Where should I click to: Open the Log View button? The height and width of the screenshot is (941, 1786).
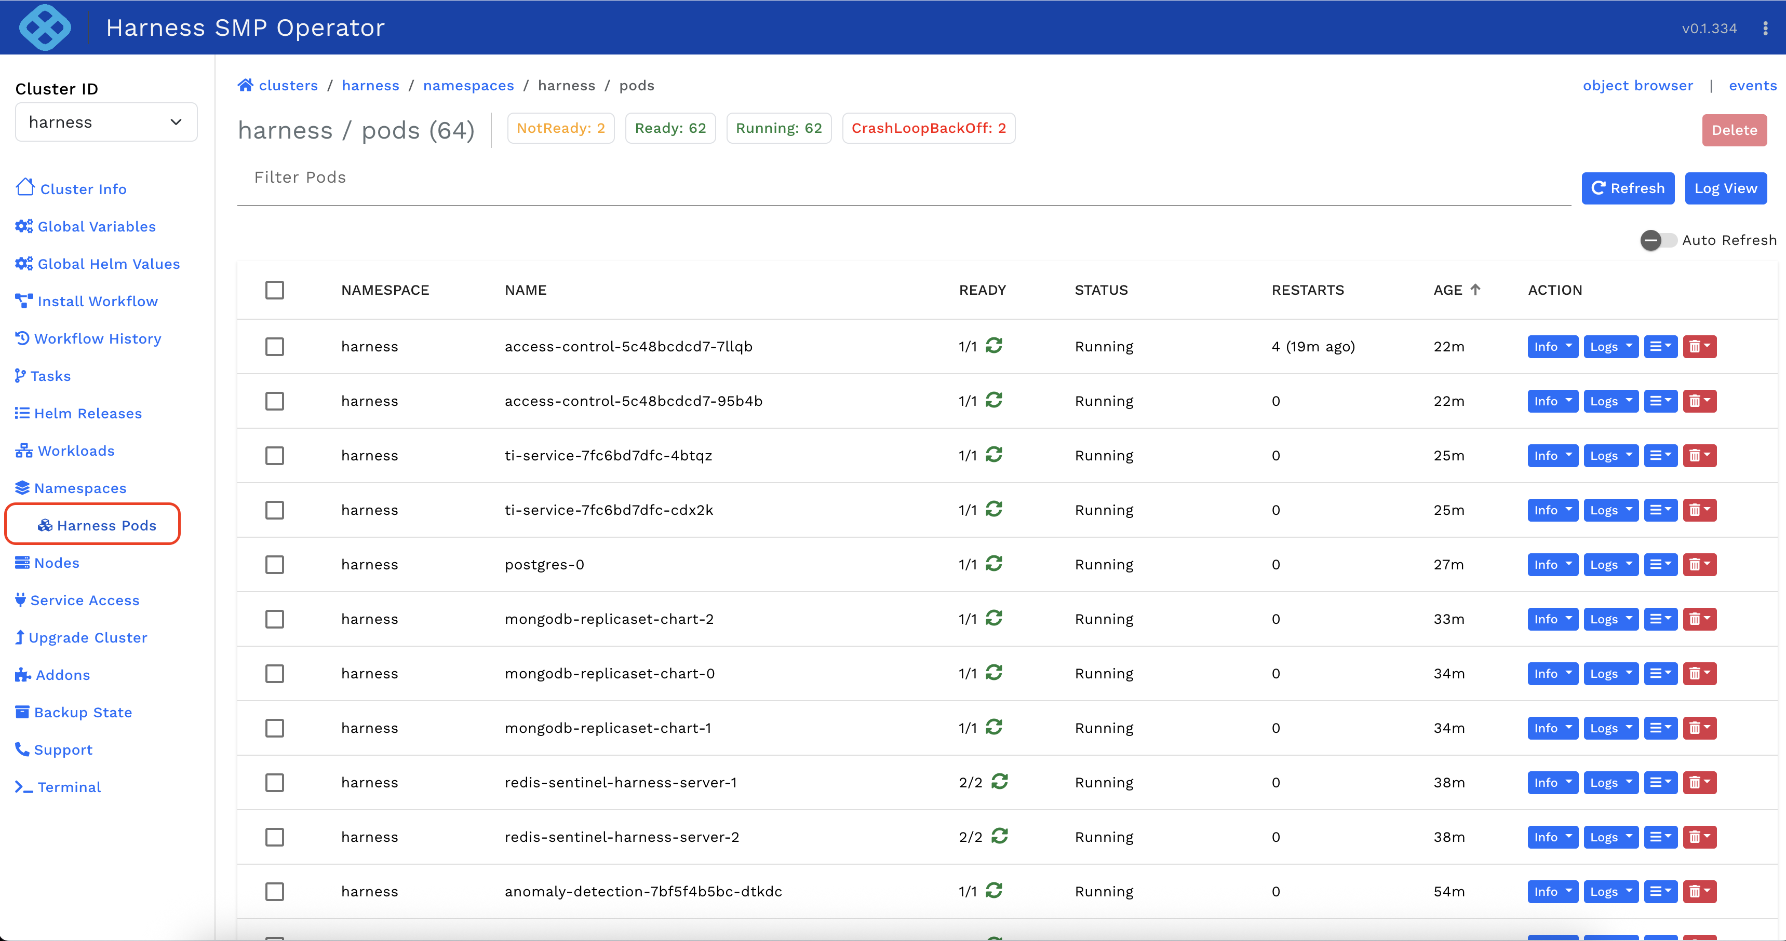click(1726, 188)
